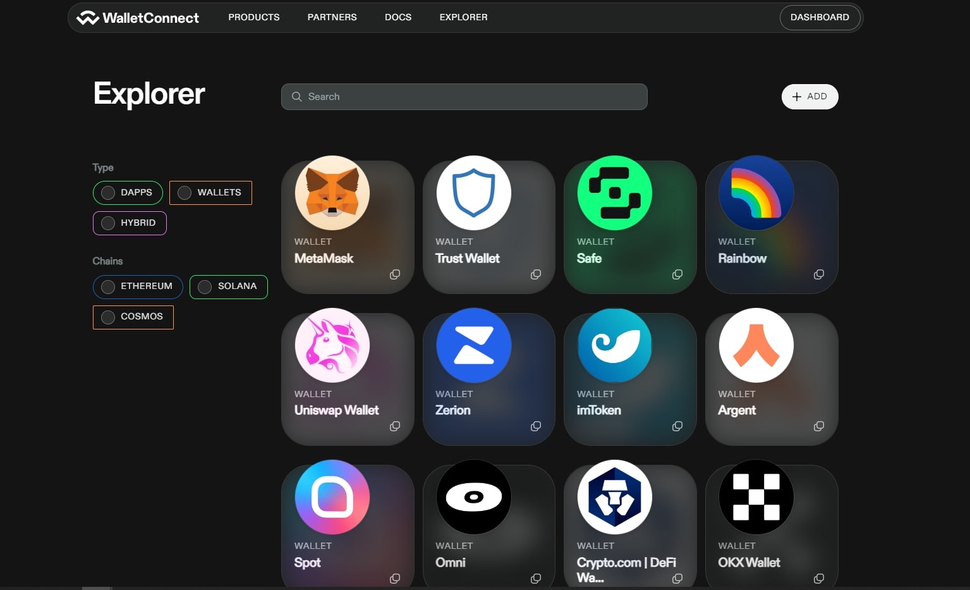The height and width of the screenshot is (590, 970).
Task: Go to the EXPLORER page
Action: (464, 18)
